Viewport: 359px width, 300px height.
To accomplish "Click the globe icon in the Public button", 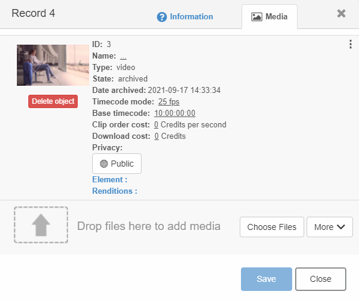I will [104, 164].
